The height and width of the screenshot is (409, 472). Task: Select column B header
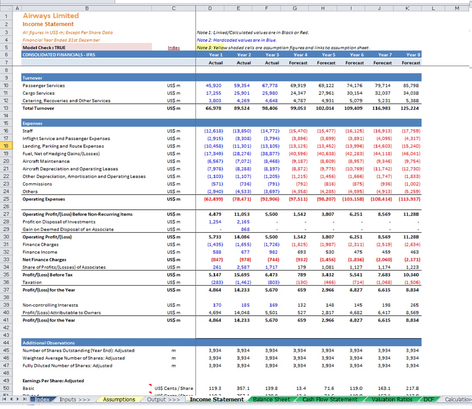[x=87, y=8]
